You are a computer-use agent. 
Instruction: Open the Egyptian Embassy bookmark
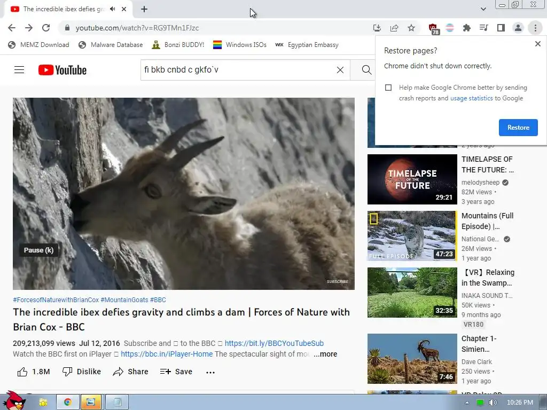[307, 45]
